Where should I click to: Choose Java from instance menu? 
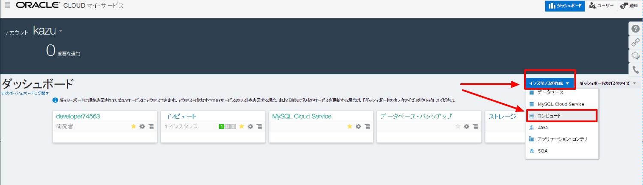tap(561, 127)
